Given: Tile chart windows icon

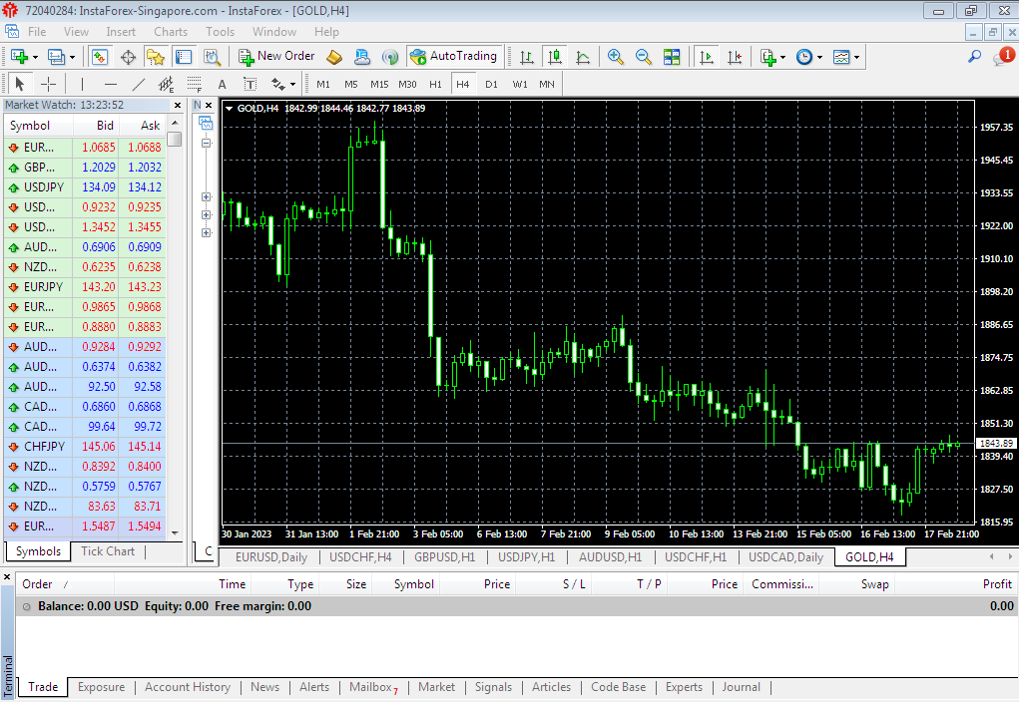Looking at the screenshot, I should pos(672,57).
